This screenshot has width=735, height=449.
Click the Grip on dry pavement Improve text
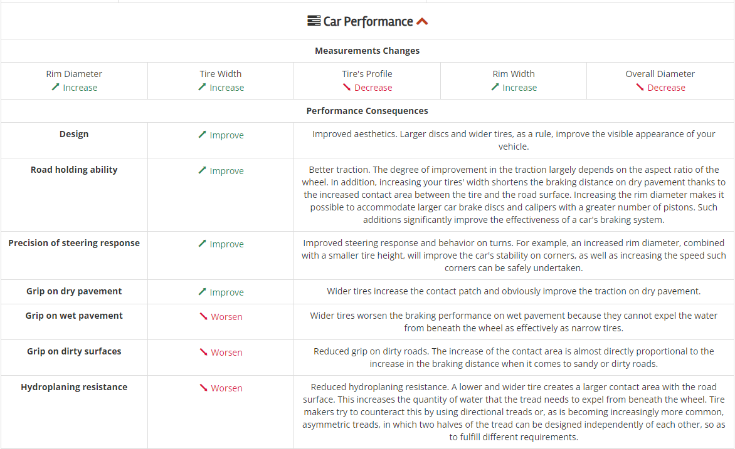[226, 292]
